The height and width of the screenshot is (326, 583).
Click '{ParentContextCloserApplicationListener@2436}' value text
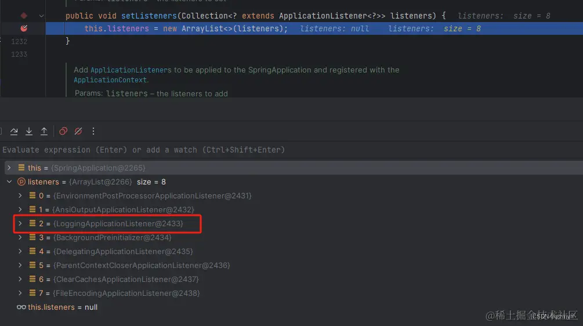point(142,266)
